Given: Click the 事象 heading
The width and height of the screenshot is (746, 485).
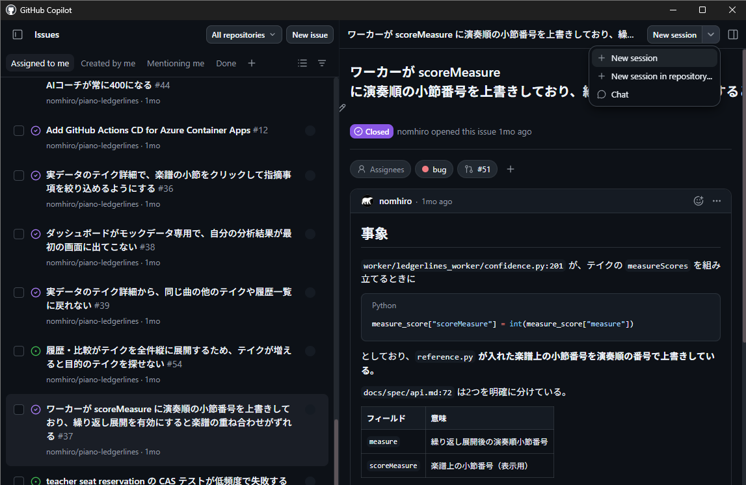Looking at the screenshot, I should (375, 234).
